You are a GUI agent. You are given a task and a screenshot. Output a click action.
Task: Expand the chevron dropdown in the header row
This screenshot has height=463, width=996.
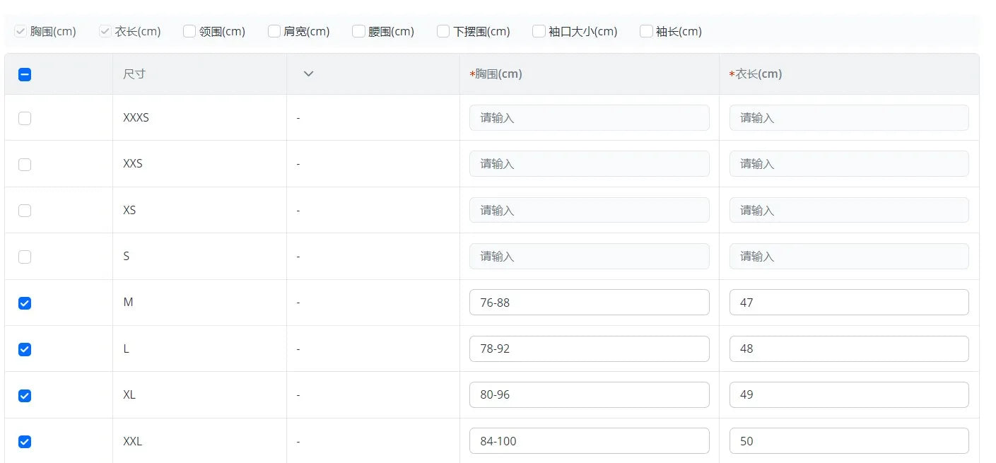pos(308,74)
